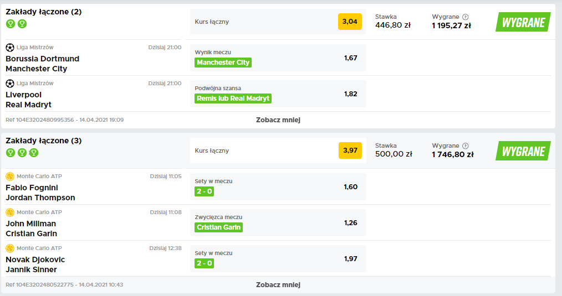The height and width of the screenshot is (296, 562).
Task: Open the Novak Djokovic vs Jannik Sinner match
Action: pyautogui.click(x=35, y=264)
